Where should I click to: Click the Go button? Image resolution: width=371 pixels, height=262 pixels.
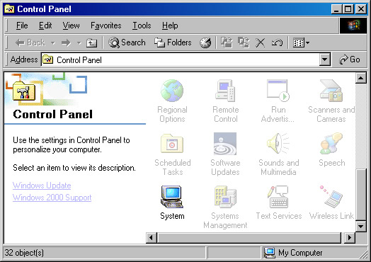(x=350, y=59)
